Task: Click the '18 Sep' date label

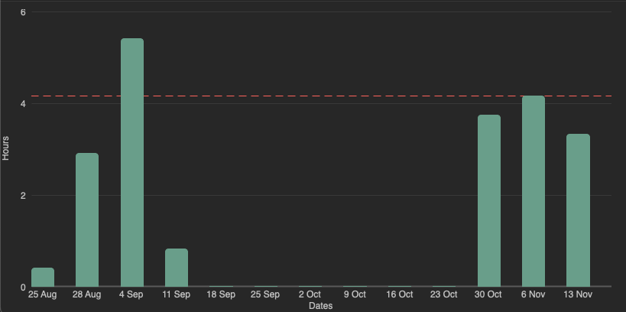Action: [x=221, y=294]
